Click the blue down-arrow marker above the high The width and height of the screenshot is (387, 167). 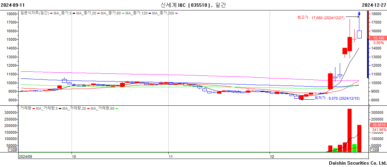[x=359, y=14]
